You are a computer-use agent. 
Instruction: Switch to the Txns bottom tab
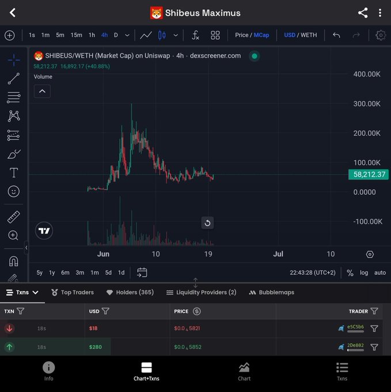[342, 371]
